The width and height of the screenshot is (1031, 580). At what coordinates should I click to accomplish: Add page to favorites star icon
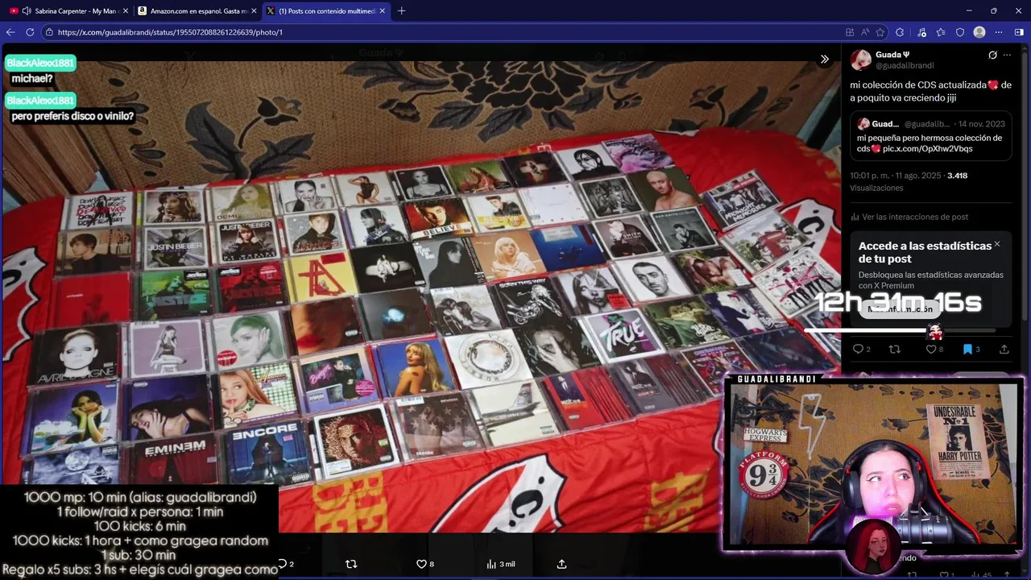880,32
